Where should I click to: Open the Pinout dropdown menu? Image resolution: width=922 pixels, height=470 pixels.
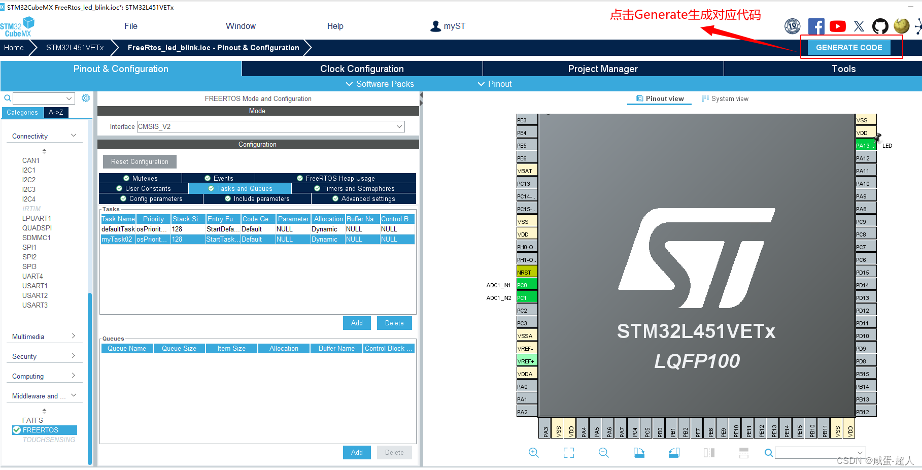tap(495, 84)
